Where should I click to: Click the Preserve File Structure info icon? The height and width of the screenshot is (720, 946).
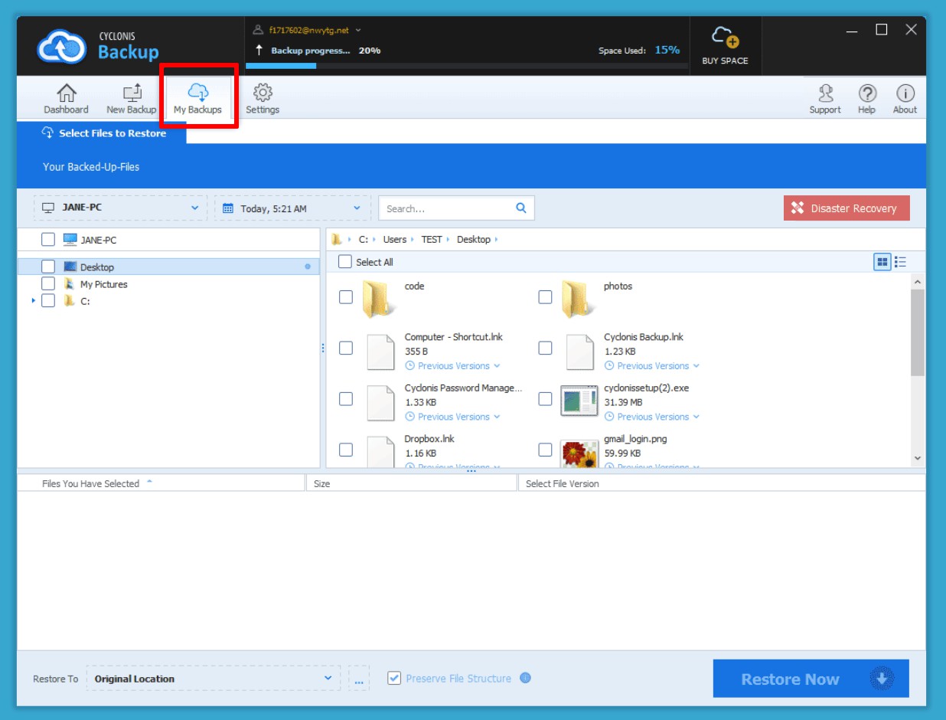pos(525,678)
